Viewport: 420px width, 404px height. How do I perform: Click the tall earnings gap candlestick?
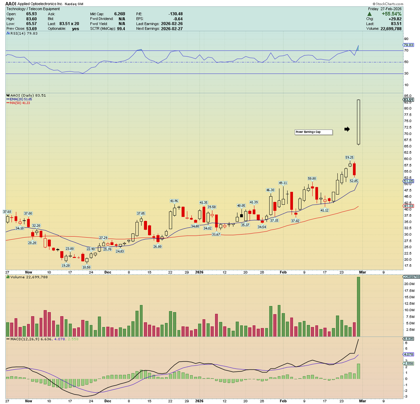pyautogui.click(x=358, y=122)
